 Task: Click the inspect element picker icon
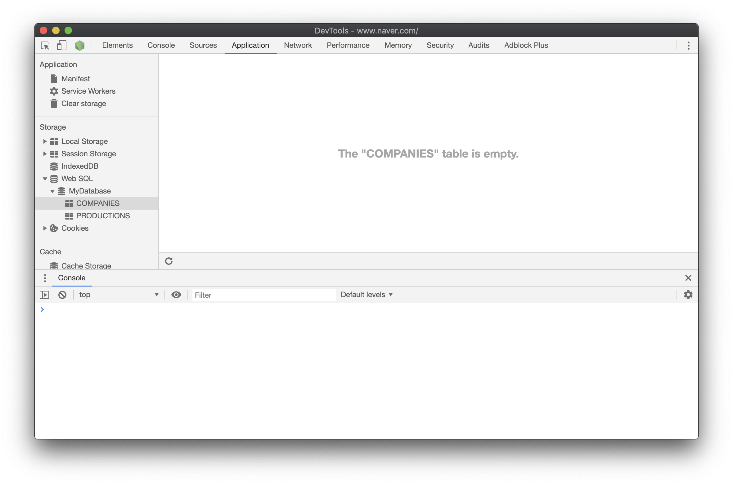(45, 46)
